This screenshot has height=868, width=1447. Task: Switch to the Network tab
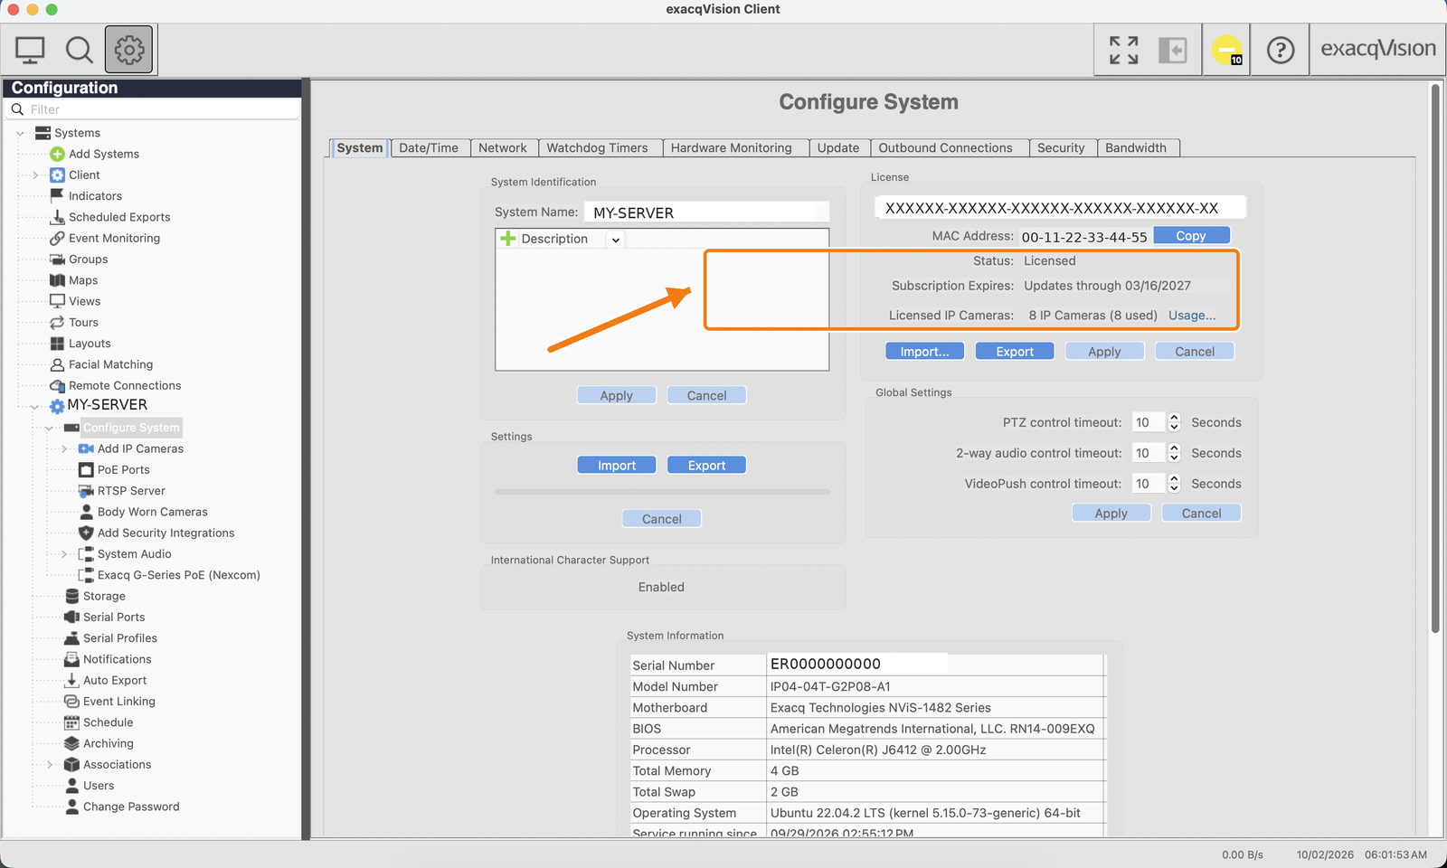point(503,148)
